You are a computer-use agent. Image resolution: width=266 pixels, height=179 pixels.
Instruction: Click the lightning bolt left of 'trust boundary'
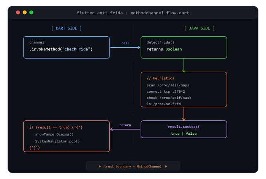click(100, 167)
